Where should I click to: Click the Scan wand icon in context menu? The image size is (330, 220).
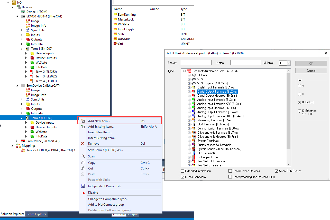pyautogui.click(x=82, y=156)
